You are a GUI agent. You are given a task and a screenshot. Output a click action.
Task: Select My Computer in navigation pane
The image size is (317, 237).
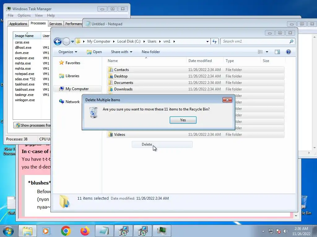pos(77,89)
